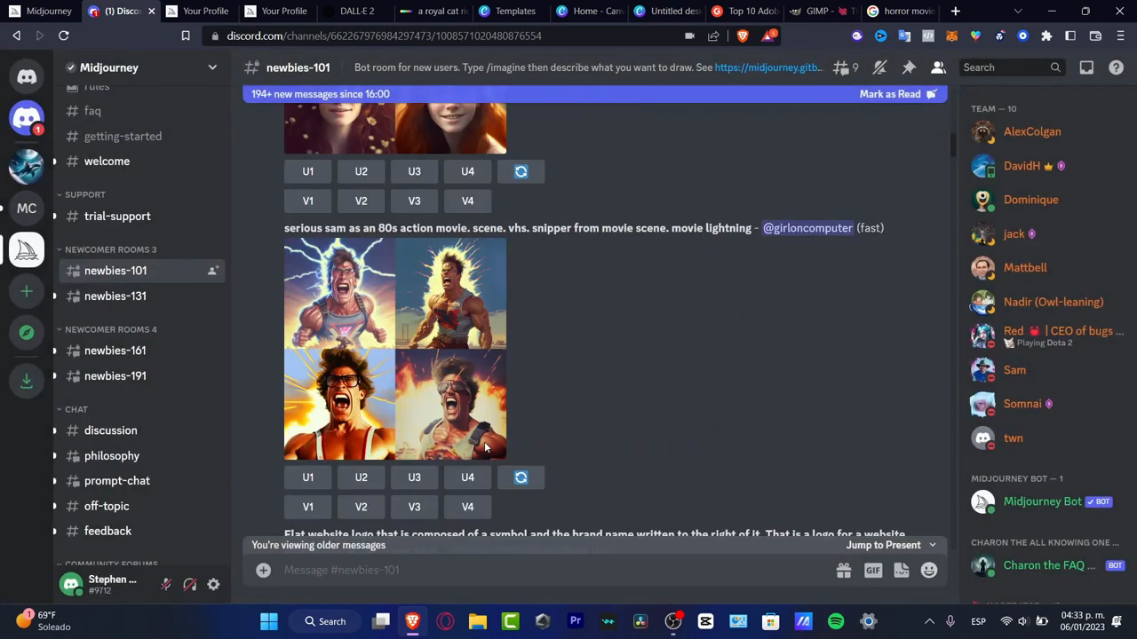Open Midjourney Bot in member list
The image size is (1137, 639).
1044,502
